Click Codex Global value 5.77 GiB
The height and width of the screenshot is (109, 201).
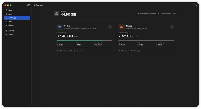tap(78, 45)
